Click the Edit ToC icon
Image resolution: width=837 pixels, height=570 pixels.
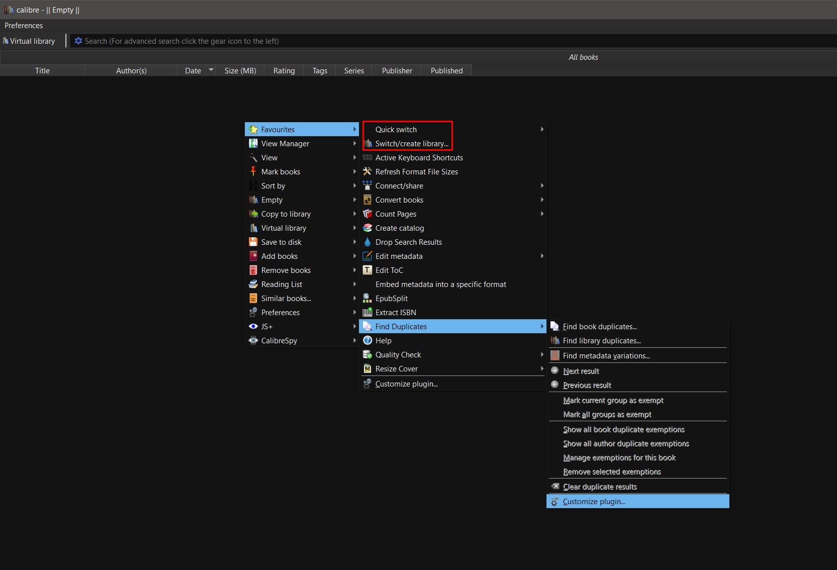[367, 270]
